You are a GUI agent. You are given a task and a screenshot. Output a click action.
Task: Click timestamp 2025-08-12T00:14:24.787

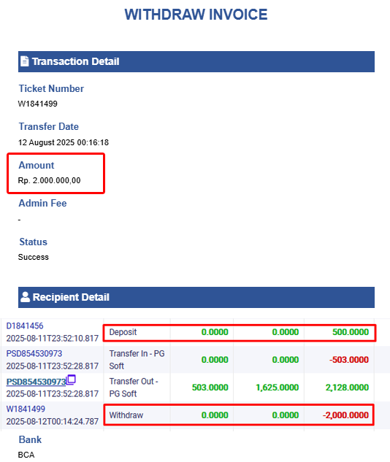point(52,421)
